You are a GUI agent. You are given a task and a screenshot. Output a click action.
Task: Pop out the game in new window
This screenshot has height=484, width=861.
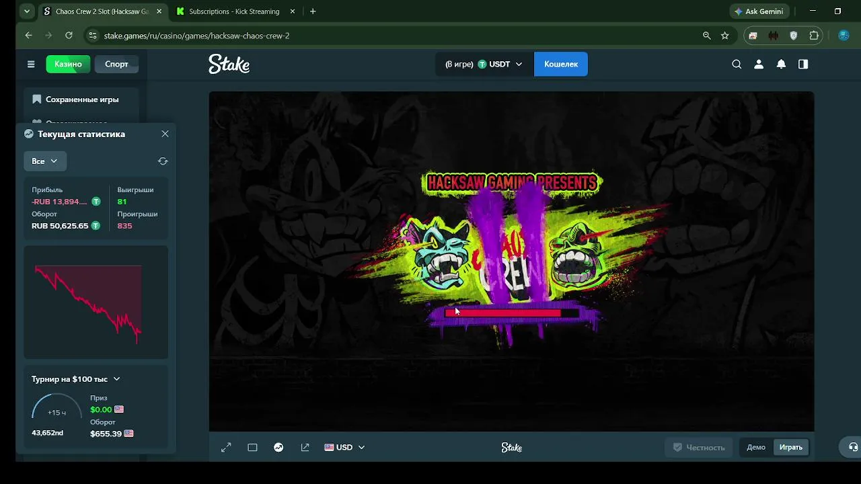[x=305, y=448]
